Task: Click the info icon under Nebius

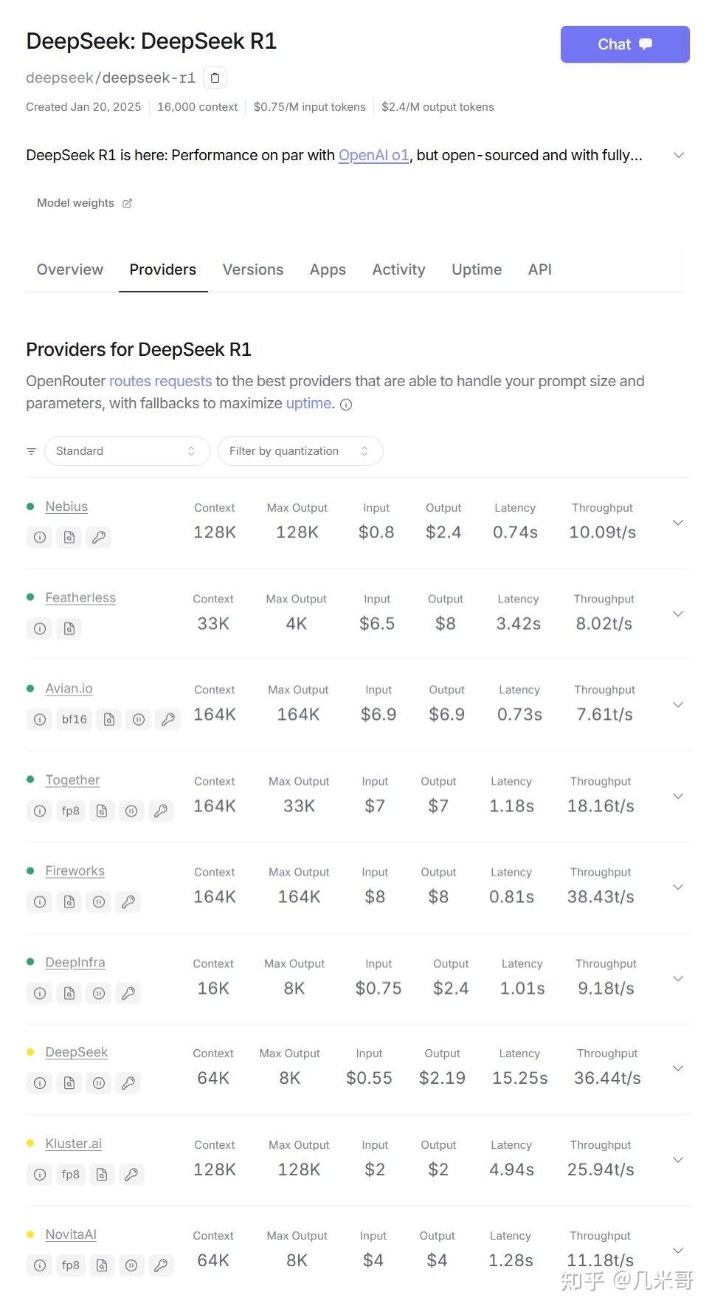Action: tap(39, 537)
